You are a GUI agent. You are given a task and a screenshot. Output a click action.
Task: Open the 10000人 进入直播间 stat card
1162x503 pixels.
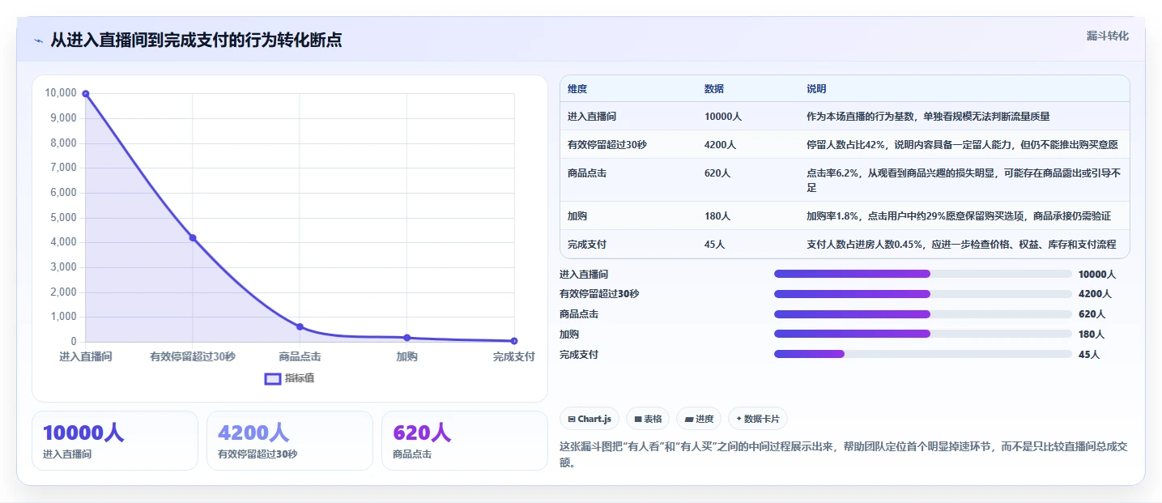click(x=114, y=441)
